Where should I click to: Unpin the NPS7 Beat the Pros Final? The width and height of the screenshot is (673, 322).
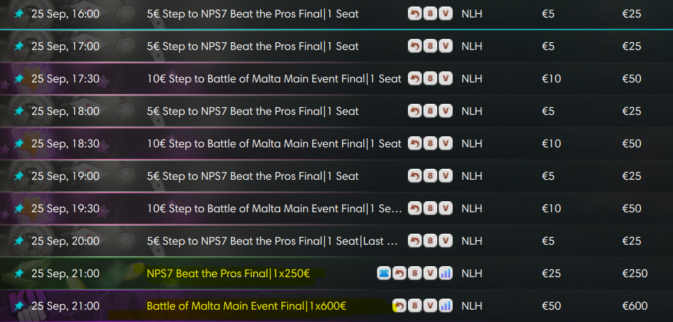click(x=19, y=273)
